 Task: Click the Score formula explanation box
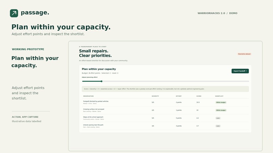[165, 89]
